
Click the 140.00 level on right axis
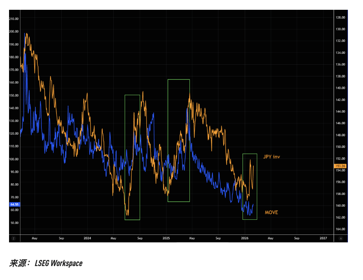340,88
